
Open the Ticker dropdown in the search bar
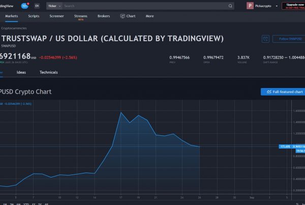coord(54,6)
